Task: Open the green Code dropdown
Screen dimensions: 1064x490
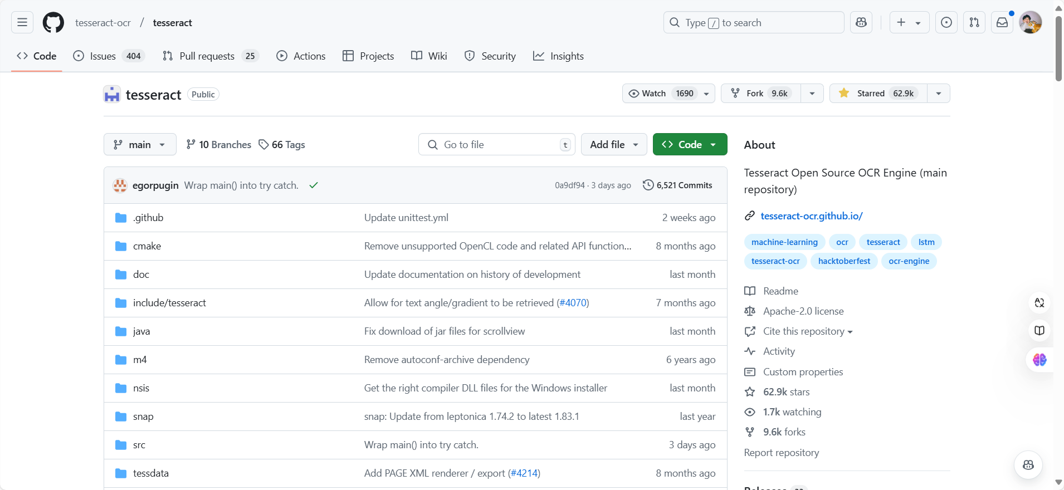Action: click(690, 145)
